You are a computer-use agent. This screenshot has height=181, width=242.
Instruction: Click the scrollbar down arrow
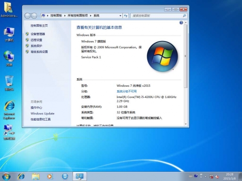click(186, 124)
